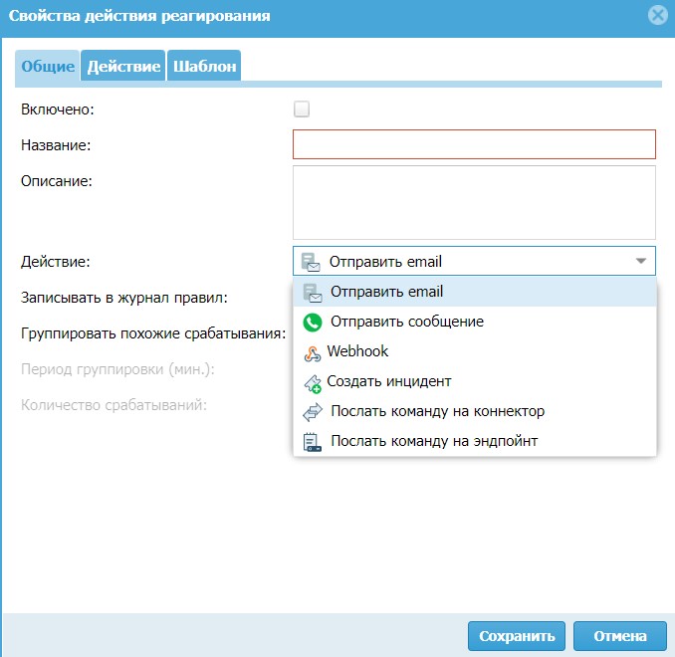This screenshot has width=675, height=657.
Task: Click the create incident icon
Action: point(313,382)
